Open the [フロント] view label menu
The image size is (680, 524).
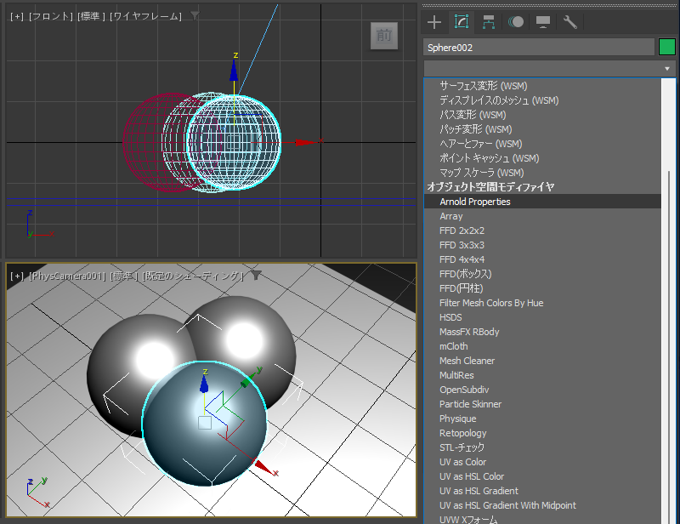[x=51, y=16]
